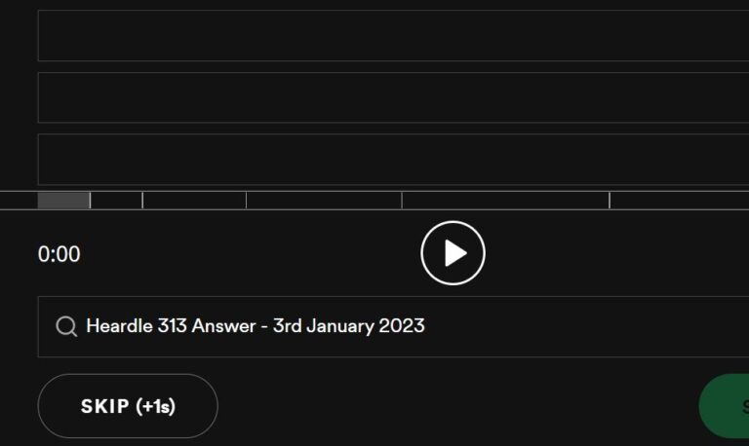Click the magnifying glass search icon
This screenshot has width=749, height=446.
point(66,327)
